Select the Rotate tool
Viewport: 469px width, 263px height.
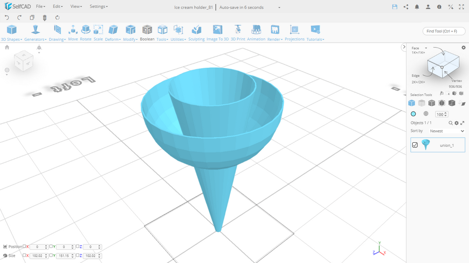point(86,33)
